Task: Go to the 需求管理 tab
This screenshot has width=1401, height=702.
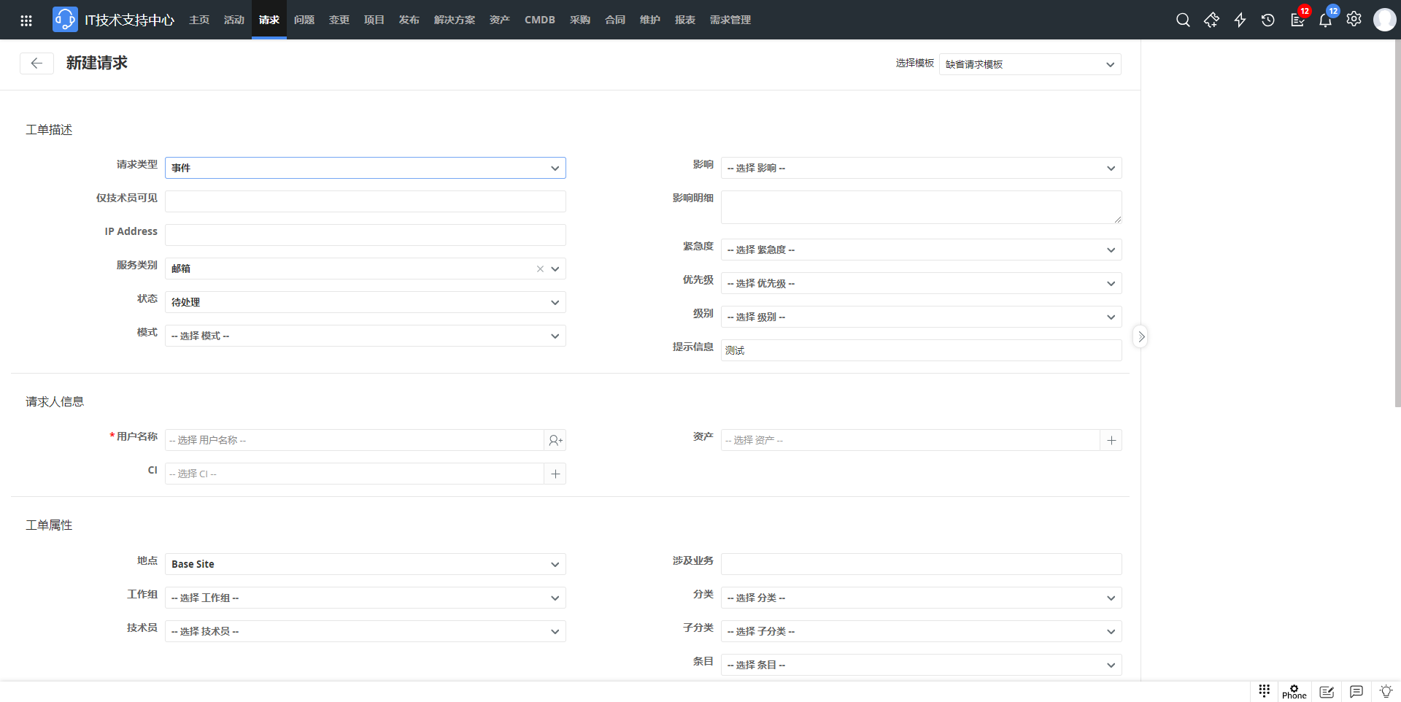Action: pyautogui.click(x=730, y=20)
